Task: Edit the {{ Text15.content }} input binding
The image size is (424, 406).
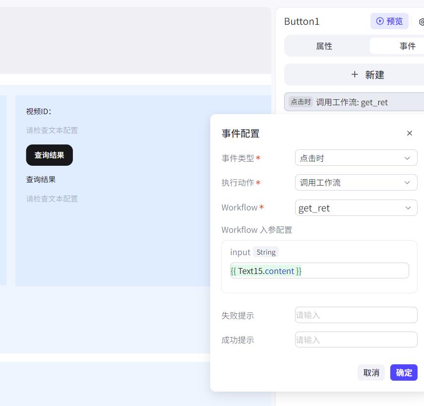Action: tap(319, 271)
